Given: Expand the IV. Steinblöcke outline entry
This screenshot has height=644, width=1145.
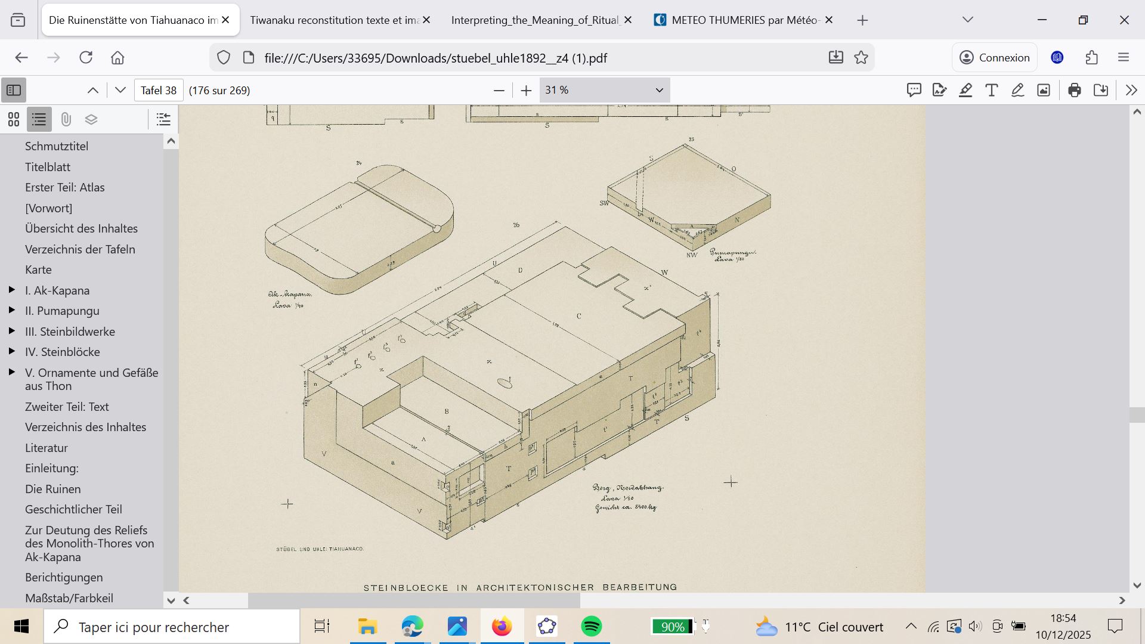Looking at the screenshot, I should [12, 351].
